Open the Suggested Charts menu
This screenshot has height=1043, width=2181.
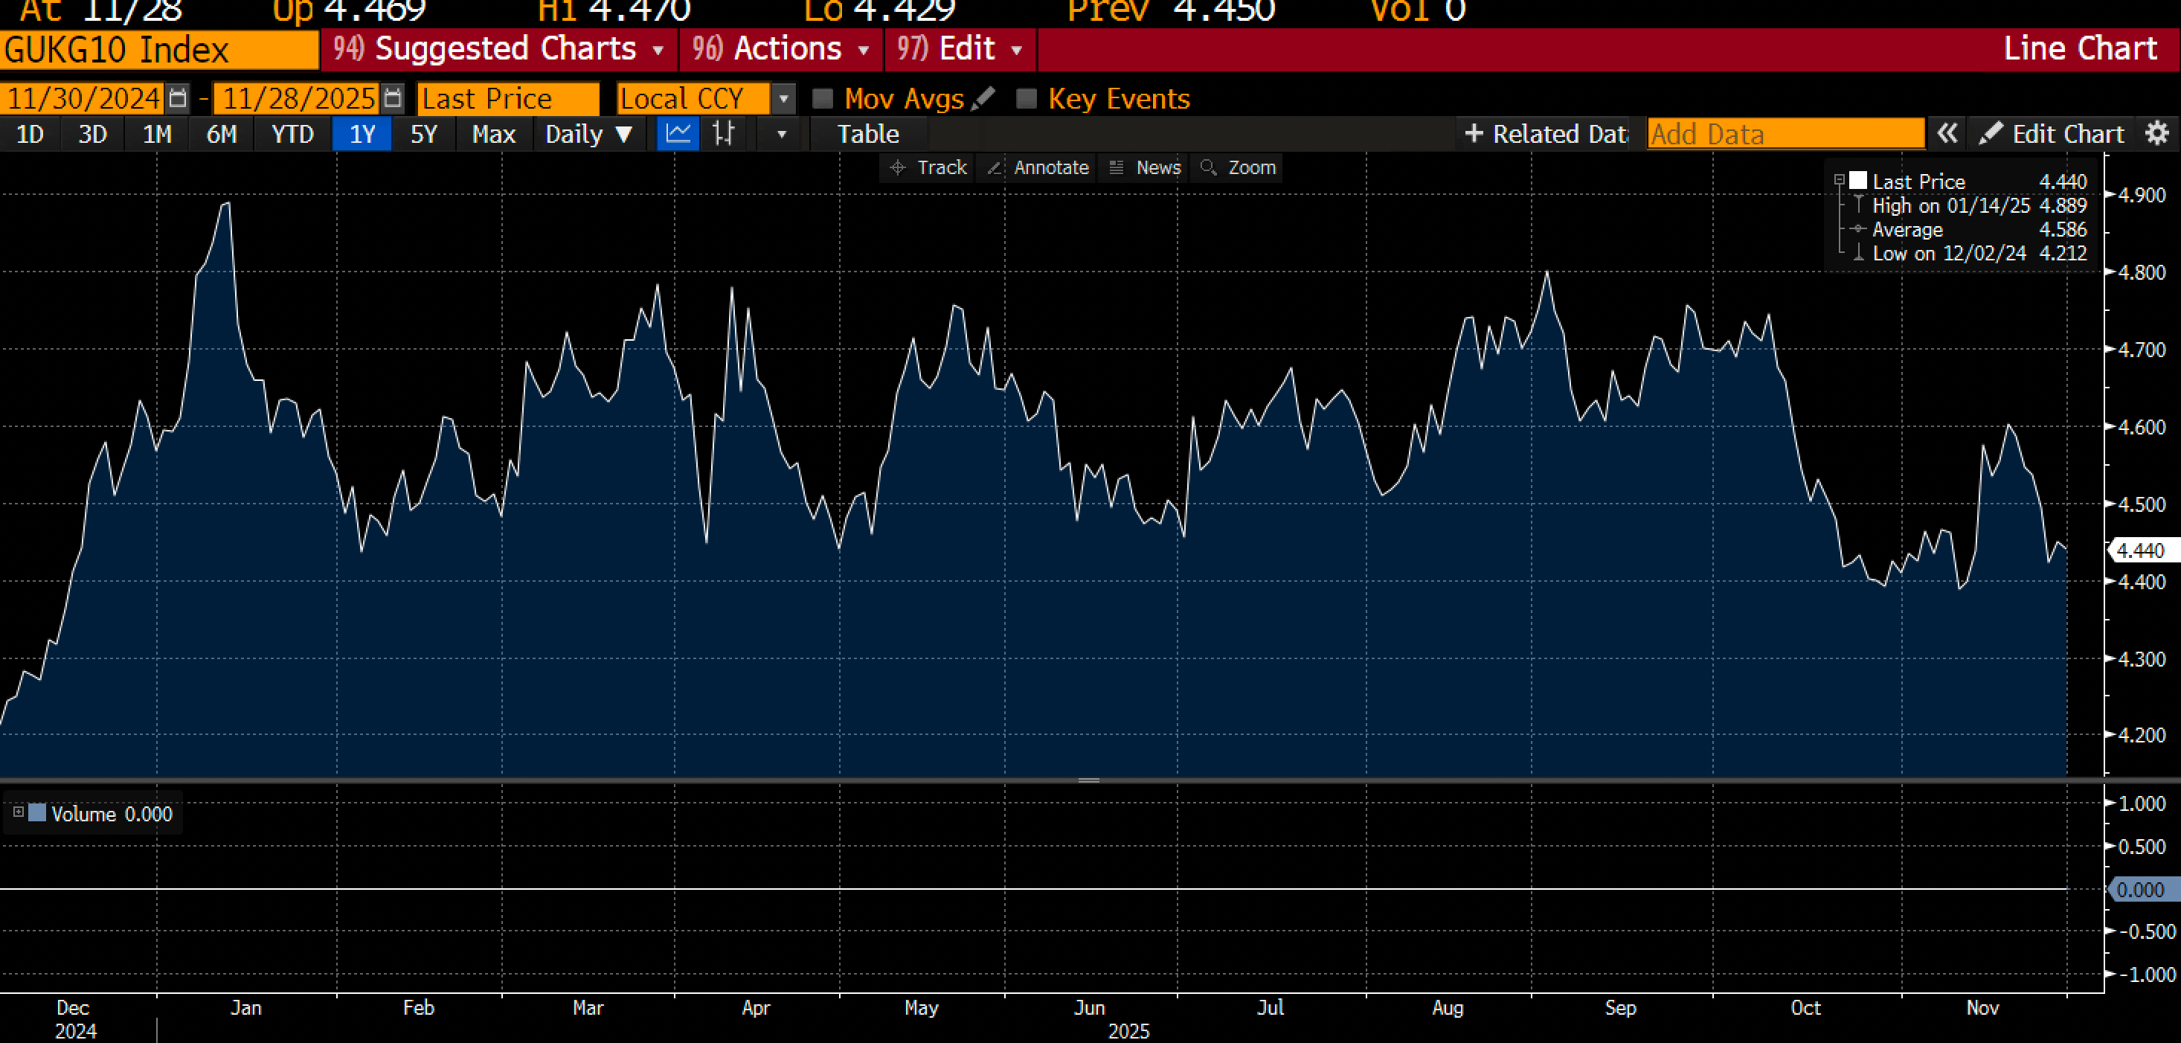(x=500, y=49)
